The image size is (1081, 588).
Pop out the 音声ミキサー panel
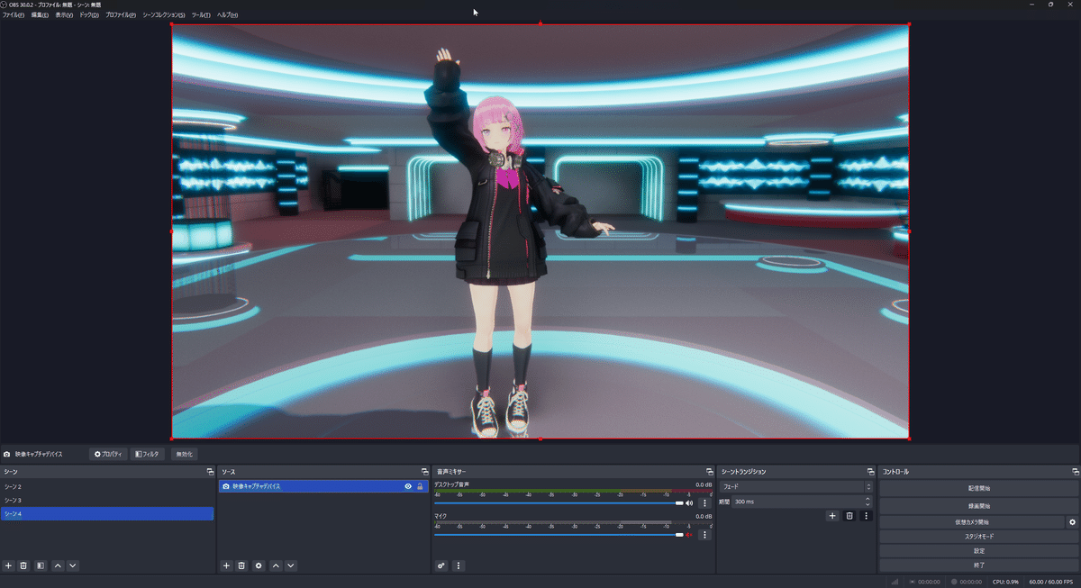[709, 470]
